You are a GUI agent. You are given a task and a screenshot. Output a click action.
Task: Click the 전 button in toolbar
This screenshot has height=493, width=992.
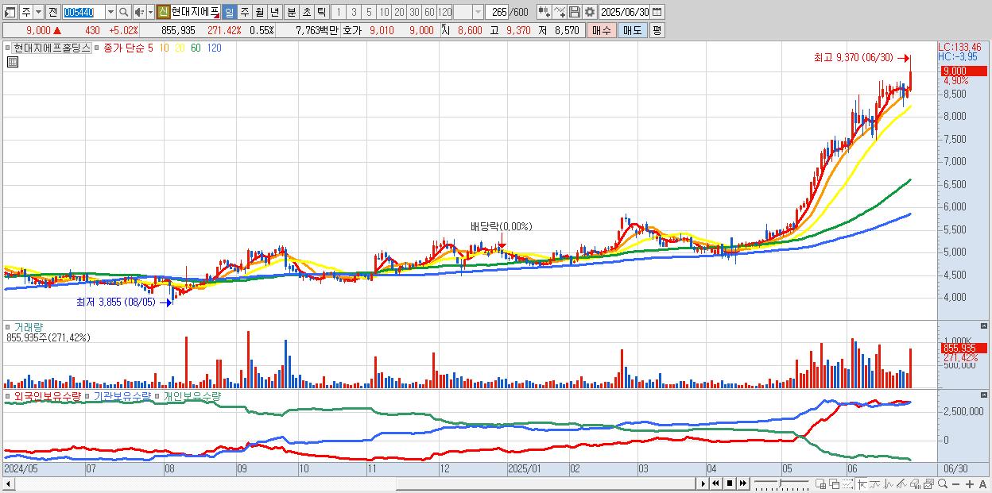tap(52, 12)
